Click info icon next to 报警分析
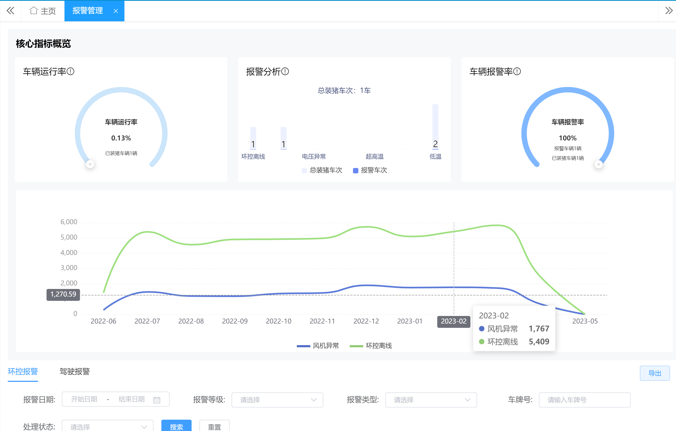 click(285, 71)
